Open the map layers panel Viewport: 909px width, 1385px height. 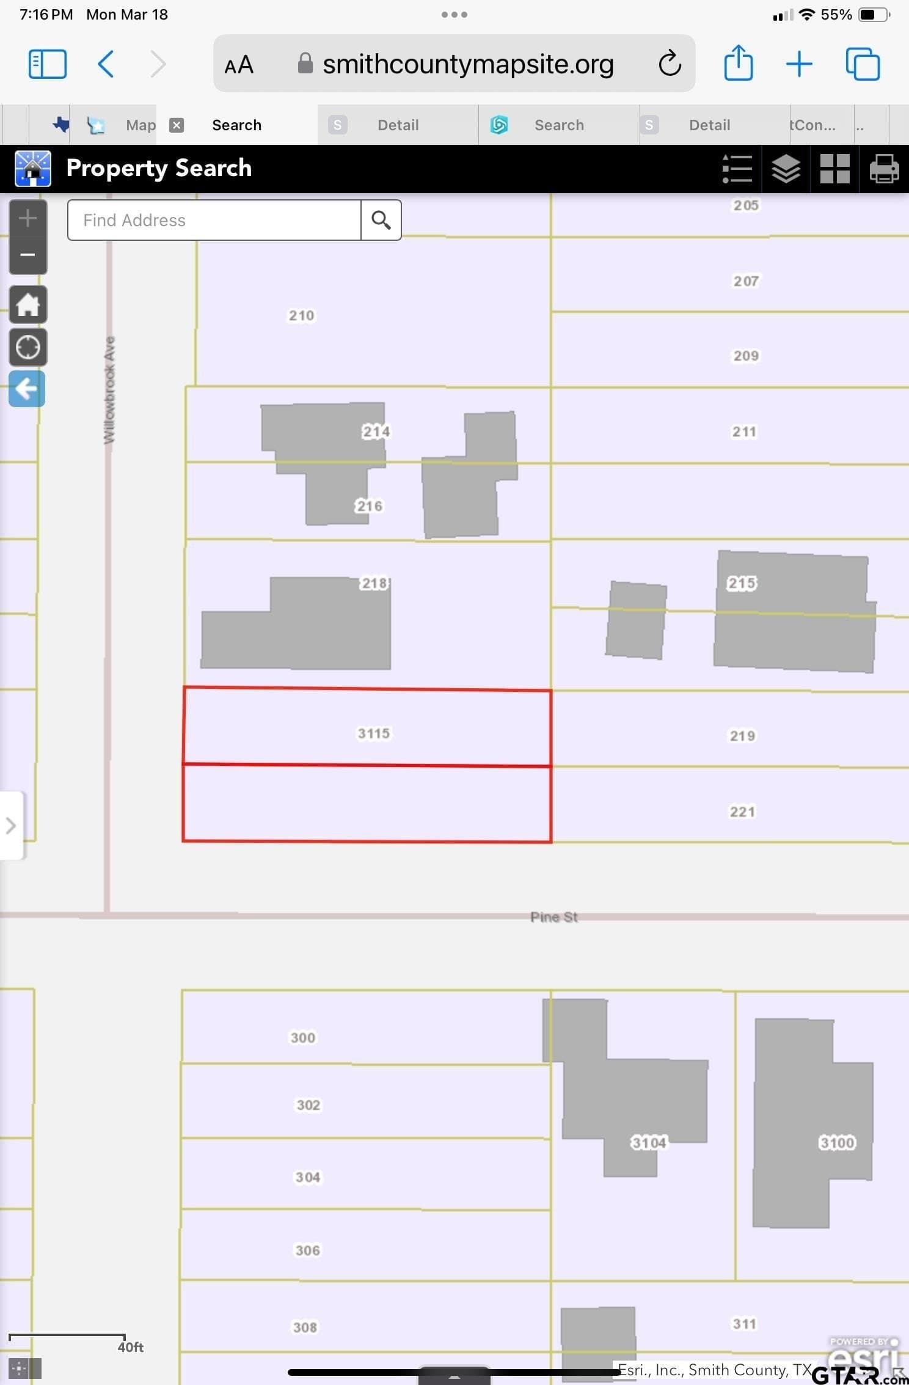tap(786, 169)
